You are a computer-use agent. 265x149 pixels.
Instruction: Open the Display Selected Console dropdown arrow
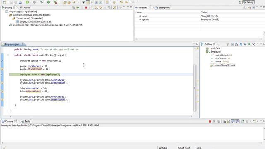click(x=251, y=121)
